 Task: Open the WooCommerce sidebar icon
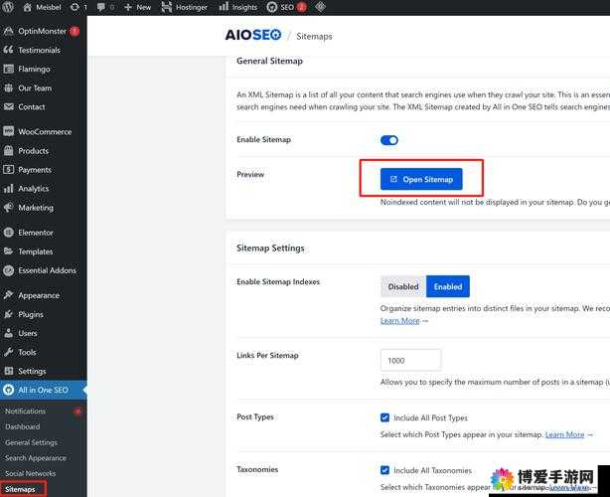click(8, 131)
